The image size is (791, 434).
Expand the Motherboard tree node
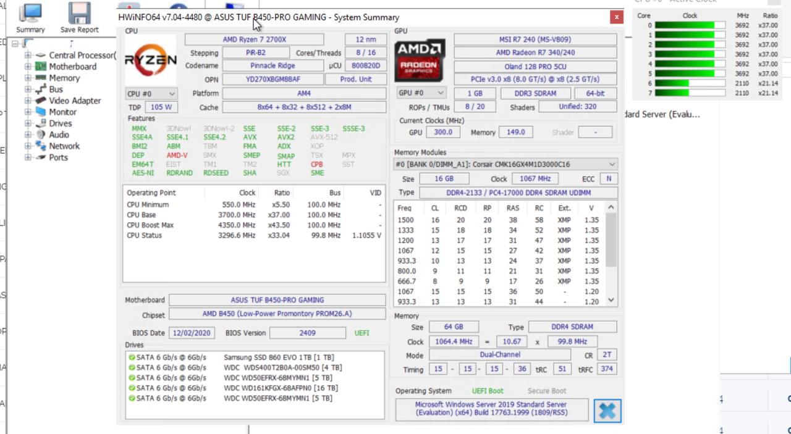pyautogui.click(x=28, y=66)
